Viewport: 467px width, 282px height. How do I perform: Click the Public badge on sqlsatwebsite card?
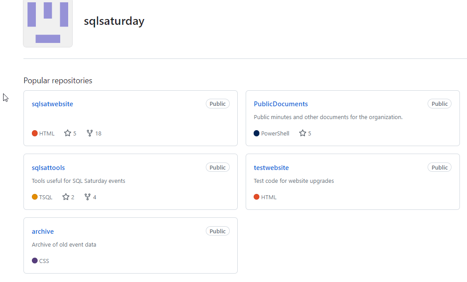(x=217, y=104)
